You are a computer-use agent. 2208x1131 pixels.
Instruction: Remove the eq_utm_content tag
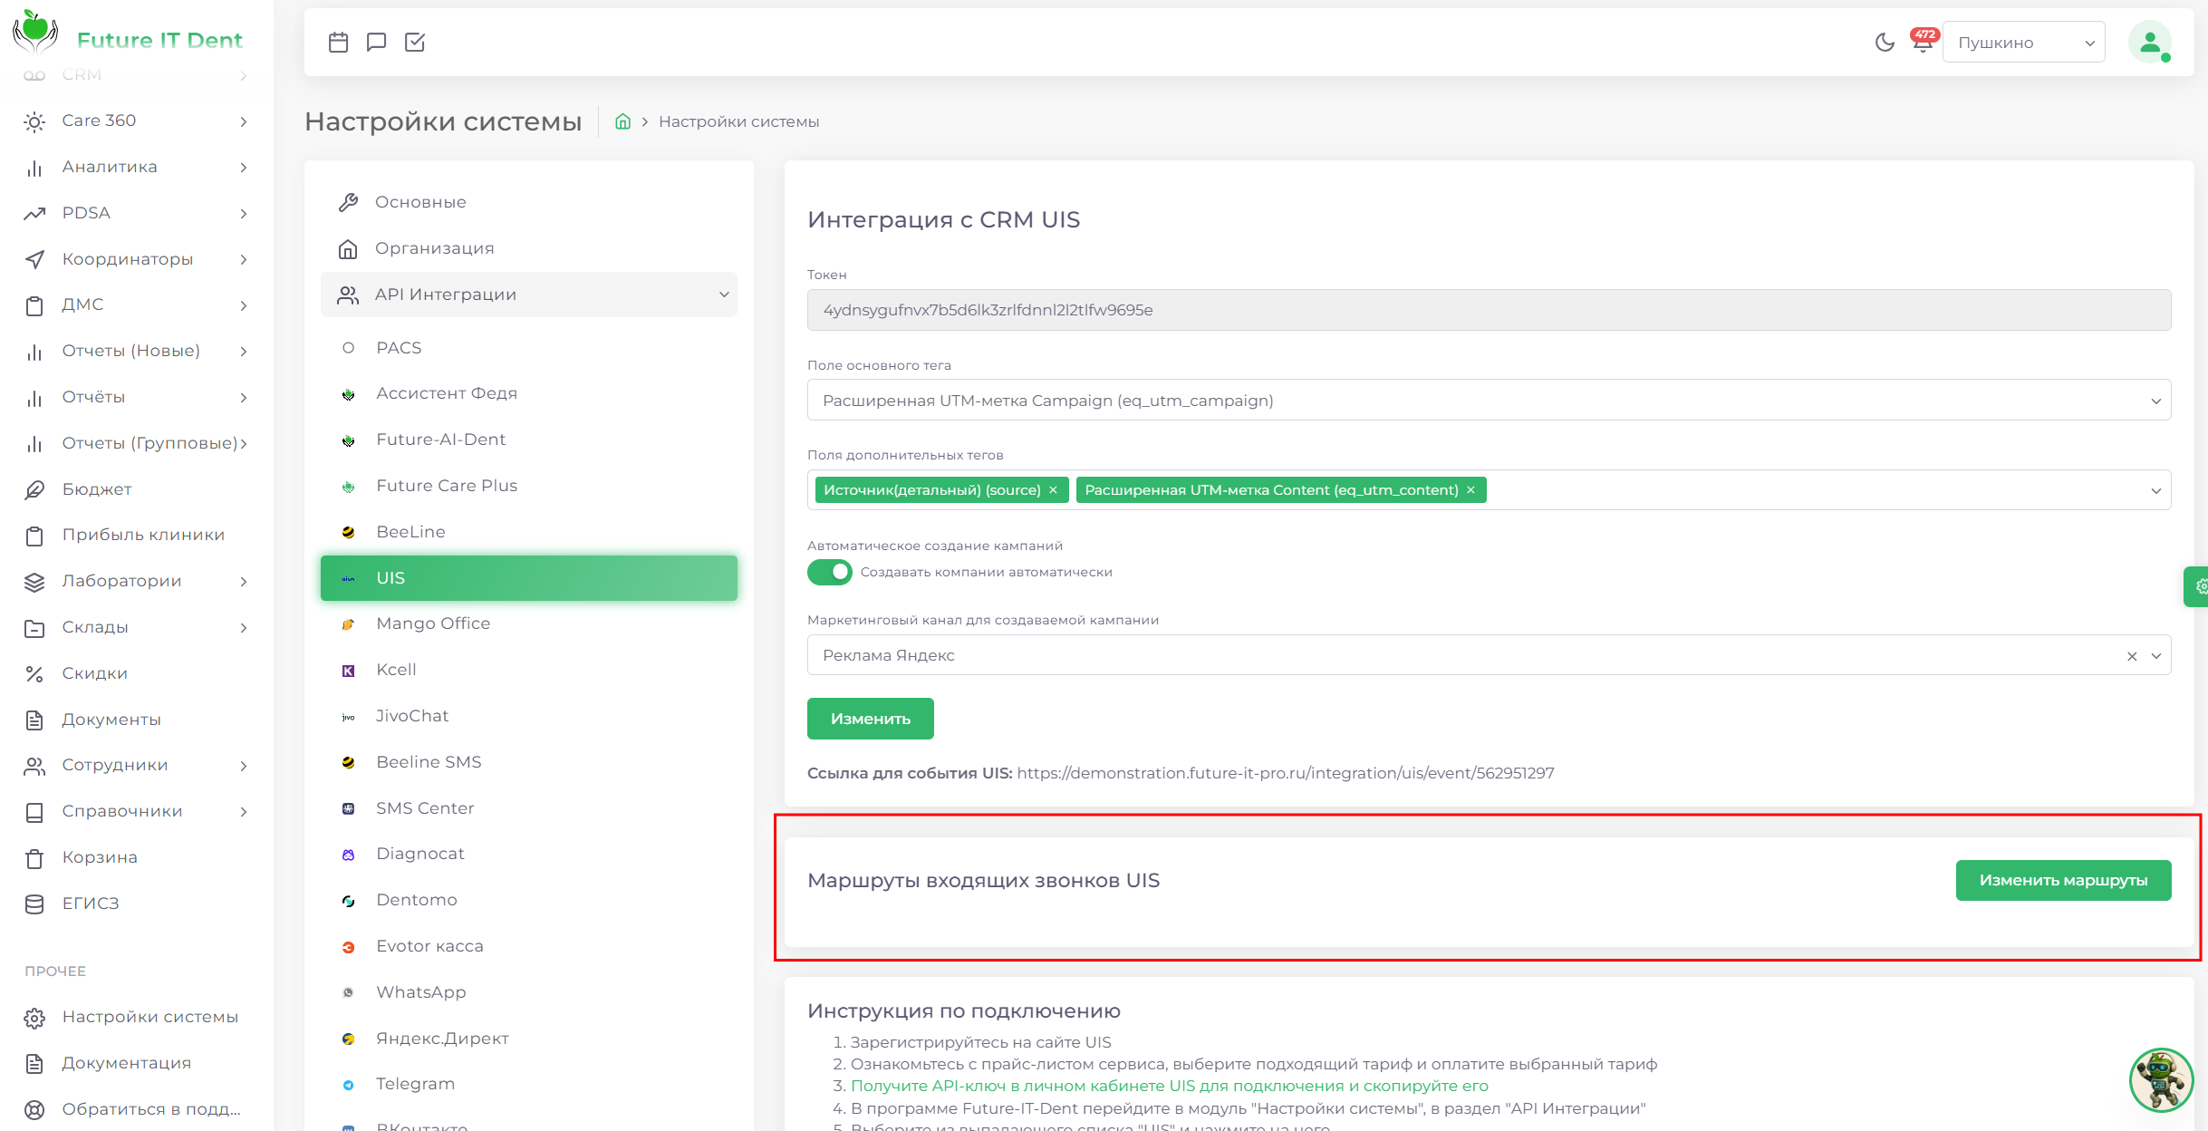1470,490
